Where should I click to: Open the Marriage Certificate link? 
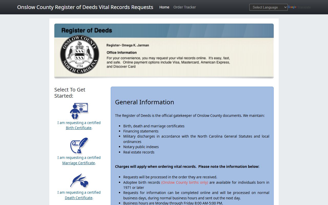(79, 163)
